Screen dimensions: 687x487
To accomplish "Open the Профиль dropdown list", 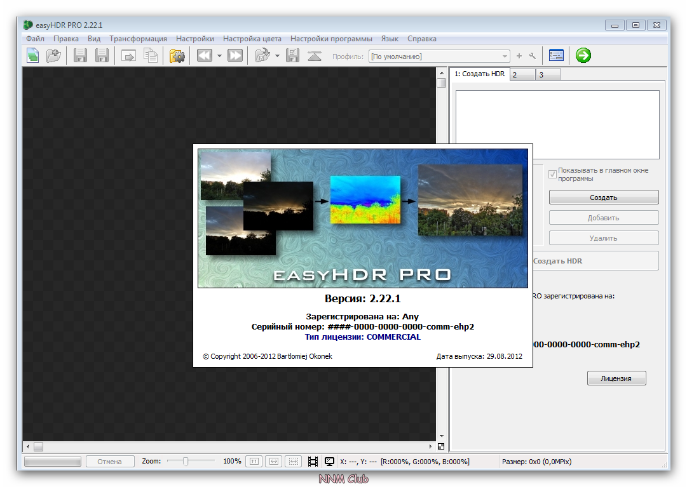I will tap(505, 57).
